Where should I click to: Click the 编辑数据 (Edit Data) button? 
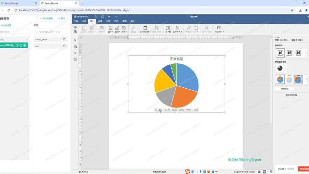click(284, 89)
